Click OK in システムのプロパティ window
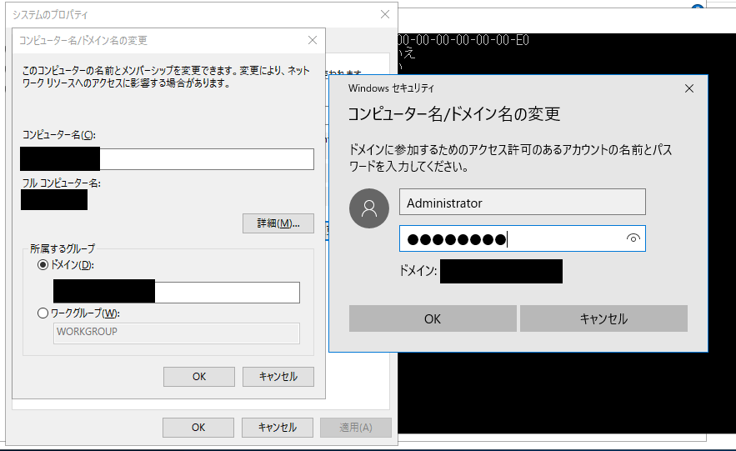This screenshot has height=451, width=736. coord(198,428)
